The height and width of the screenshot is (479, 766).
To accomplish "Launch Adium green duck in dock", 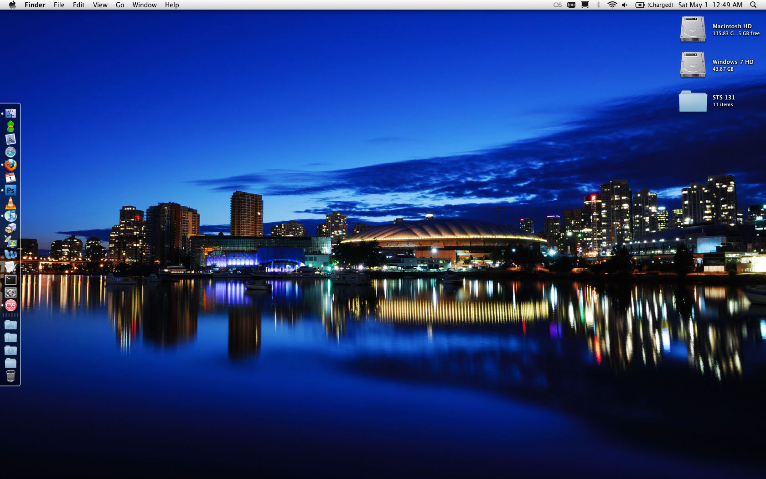I will [10, 126].
